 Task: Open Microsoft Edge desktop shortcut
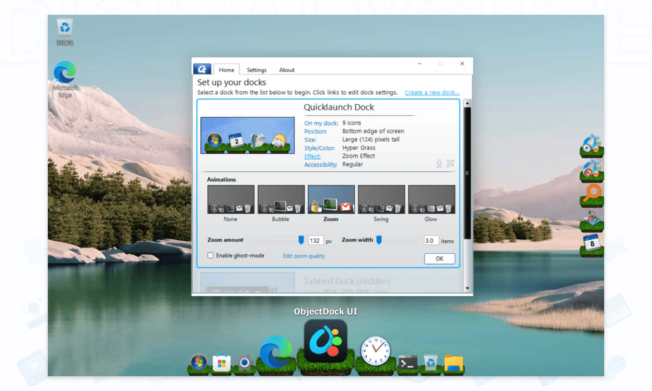[65, 79]
